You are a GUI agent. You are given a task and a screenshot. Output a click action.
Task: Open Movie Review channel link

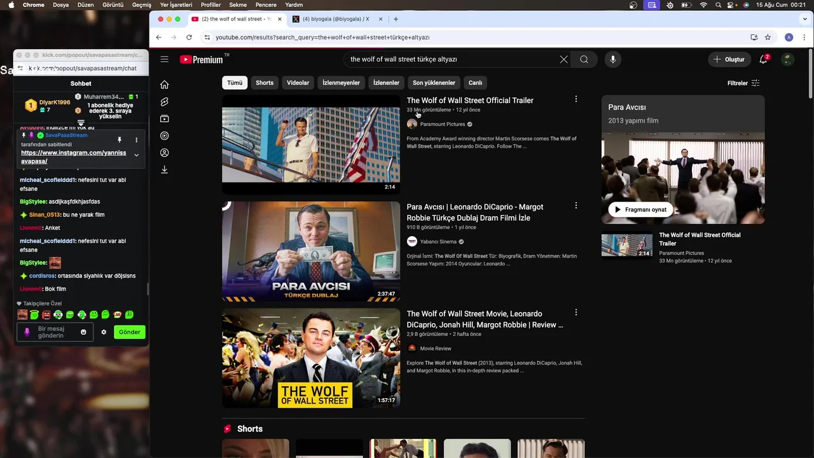click(436, 349)
